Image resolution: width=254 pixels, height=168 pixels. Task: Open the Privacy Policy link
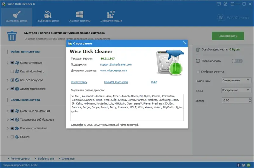tap(79, 82)
